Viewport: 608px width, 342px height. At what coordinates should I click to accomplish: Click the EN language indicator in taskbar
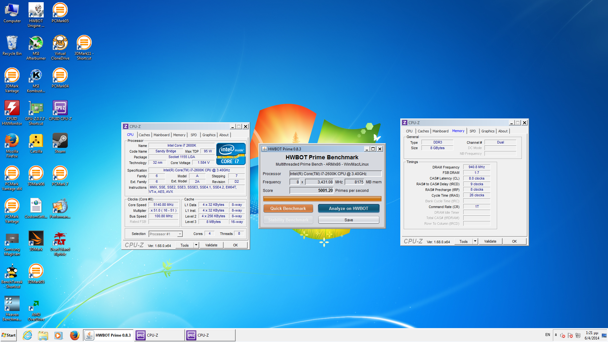pos(548,335)
